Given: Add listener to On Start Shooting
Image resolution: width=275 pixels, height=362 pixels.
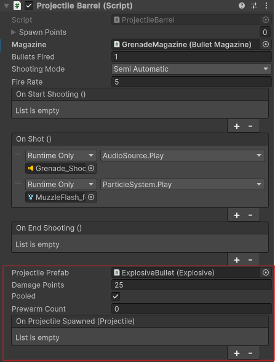Looking at the screenshot, I should click(237, 126).
